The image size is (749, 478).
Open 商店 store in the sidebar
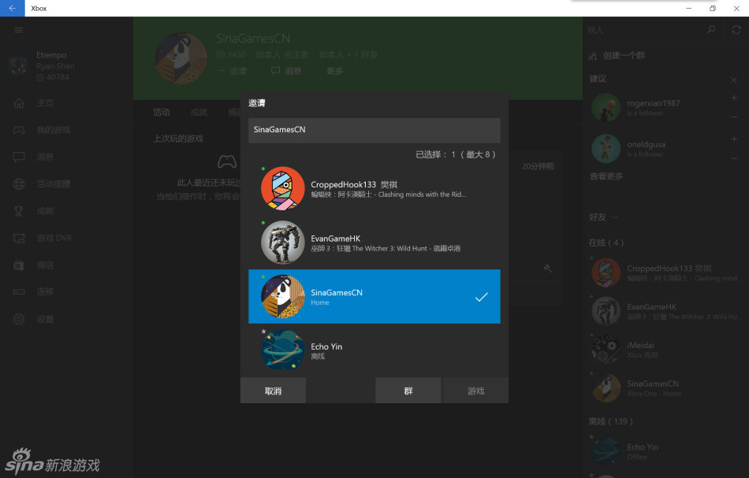[x=45, y=265]
